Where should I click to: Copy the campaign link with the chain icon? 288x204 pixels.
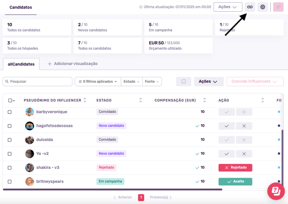[x=250, y=7]
